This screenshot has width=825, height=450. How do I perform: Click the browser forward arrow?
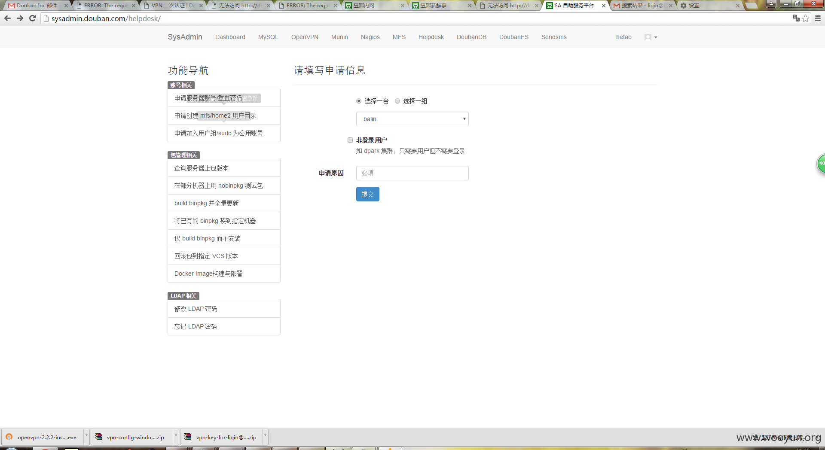click(x=20, y=18)
